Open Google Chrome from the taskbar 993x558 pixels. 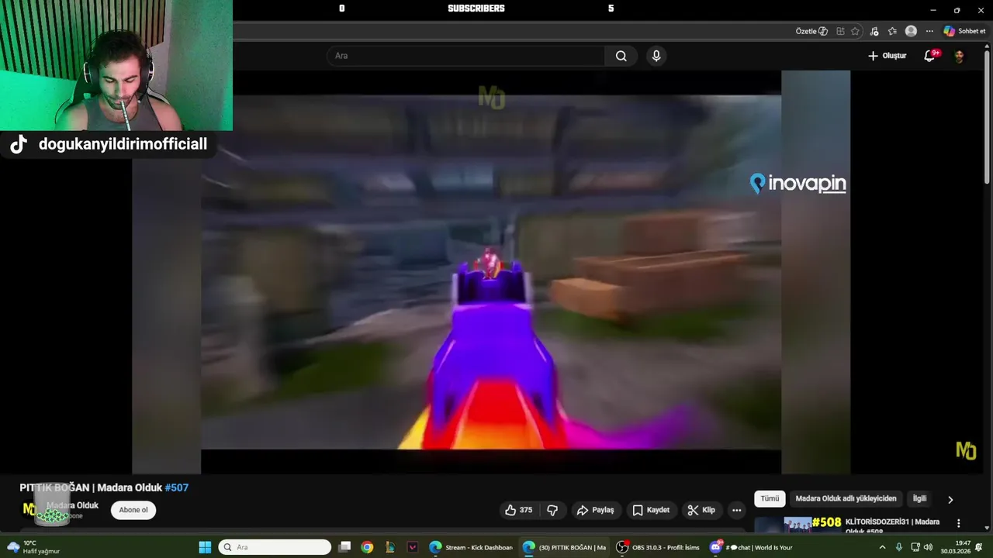pos(367,547)
